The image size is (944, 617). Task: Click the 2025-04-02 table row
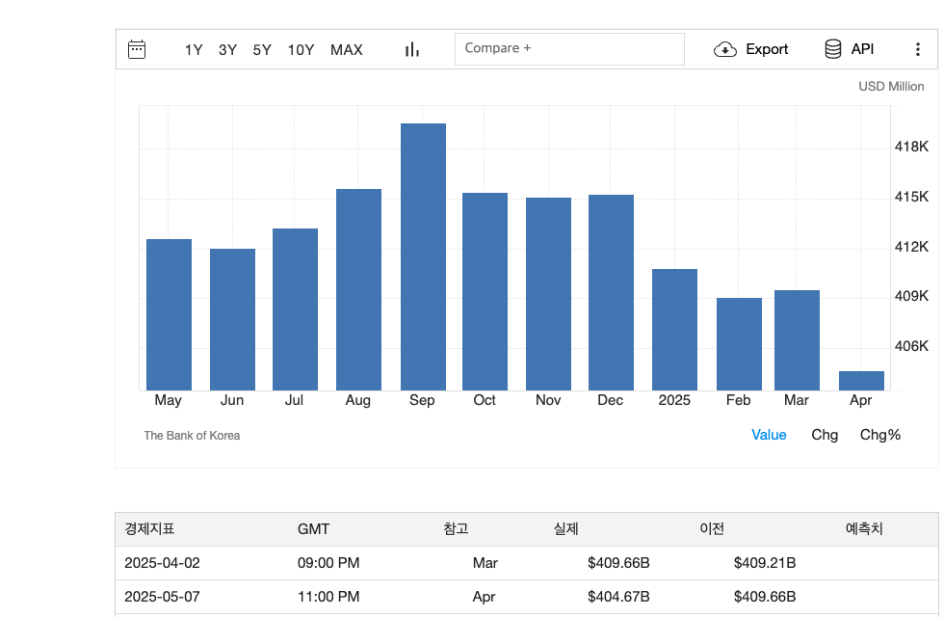pos(162,563)
